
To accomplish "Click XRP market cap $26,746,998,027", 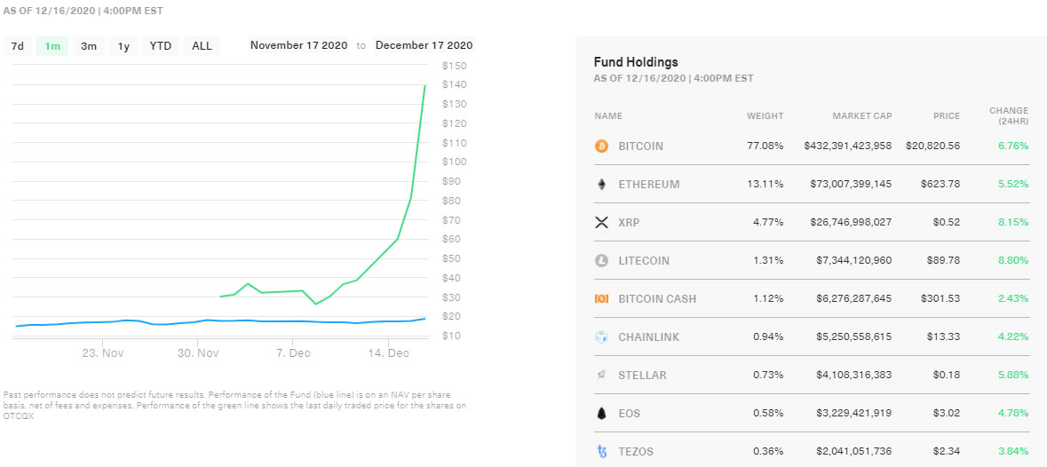I will pos(852,222).
